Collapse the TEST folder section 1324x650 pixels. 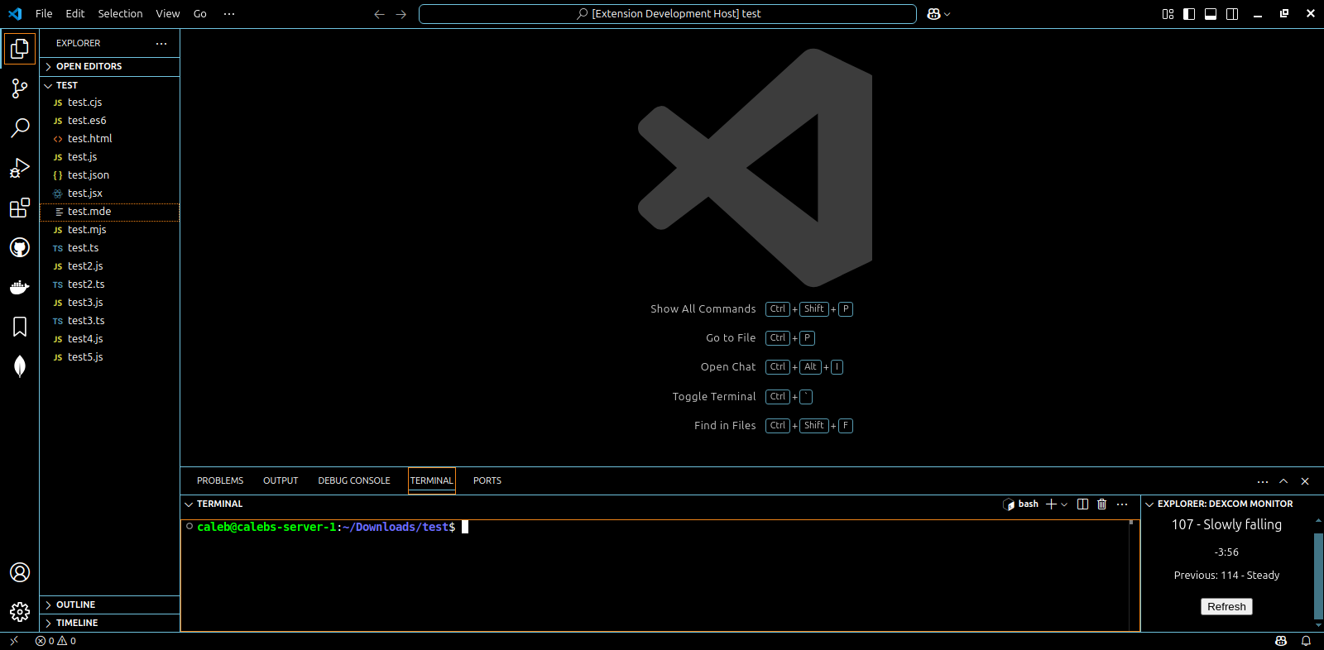pos(110,85)
